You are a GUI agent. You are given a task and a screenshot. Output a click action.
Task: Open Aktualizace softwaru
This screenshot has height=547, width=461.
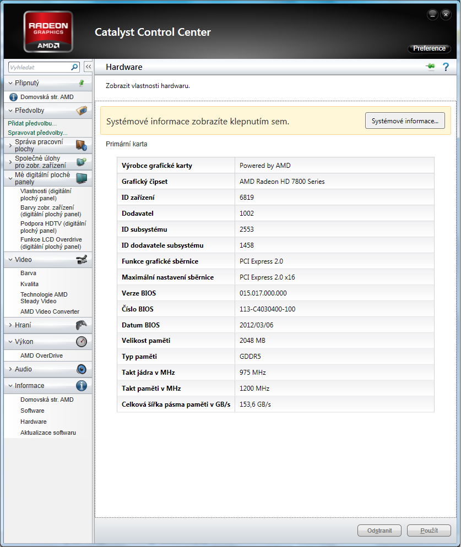[48, 433]
